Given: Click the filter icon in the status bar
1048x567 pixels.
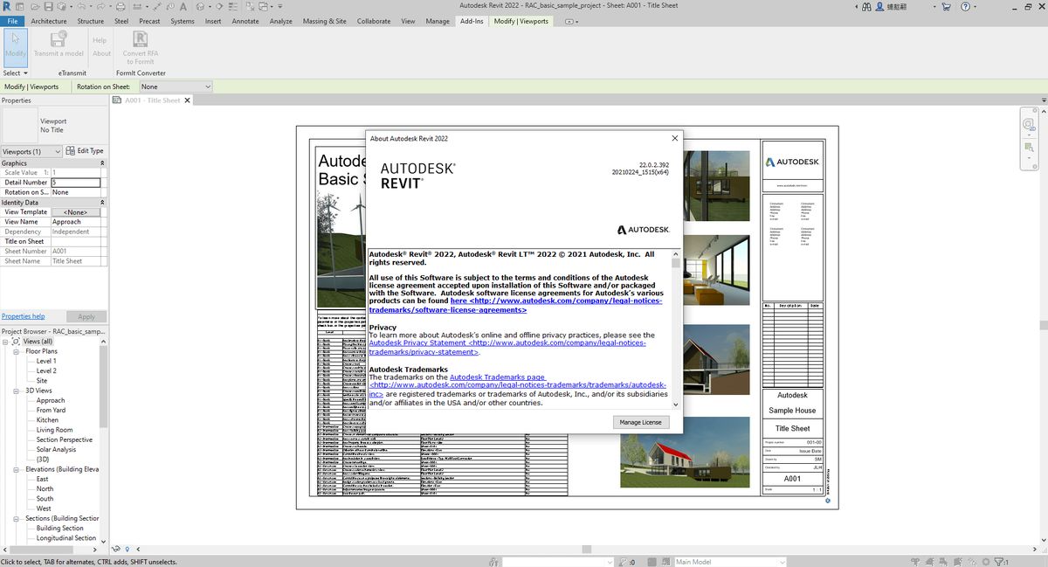Looking at the screenshot, I should 997,562.
